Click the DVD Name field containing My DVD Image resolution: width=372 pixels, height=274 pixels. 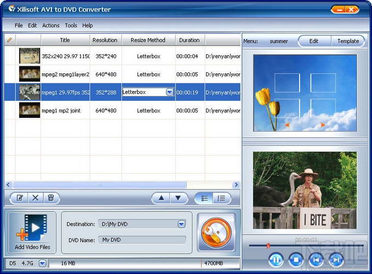pos(142,240)
